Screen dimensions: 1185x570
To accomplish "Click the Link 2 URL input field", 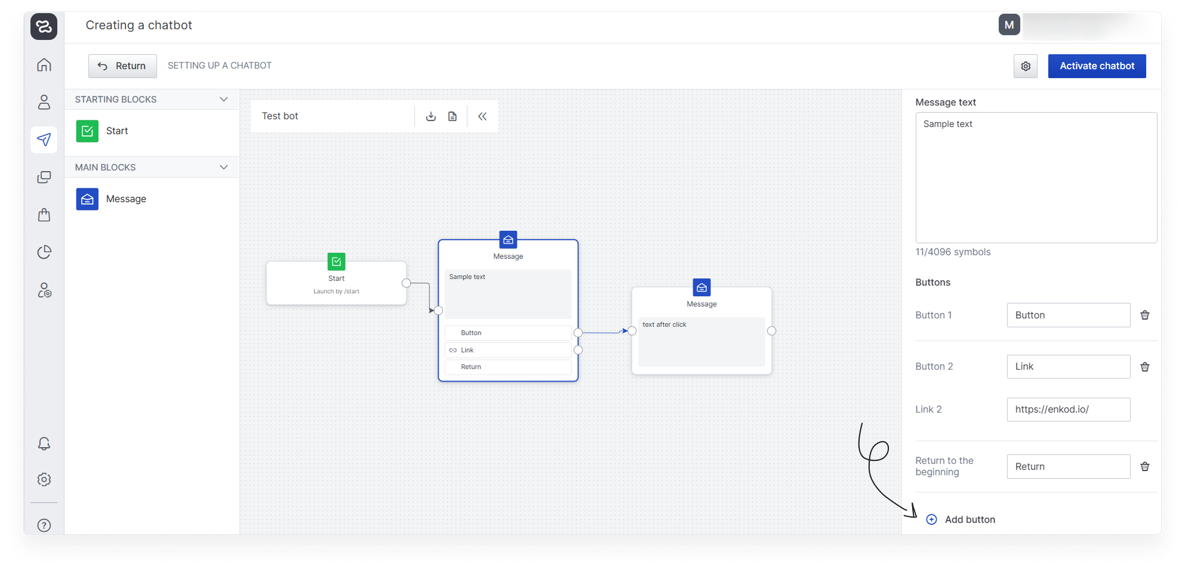I will (1068, 410).
